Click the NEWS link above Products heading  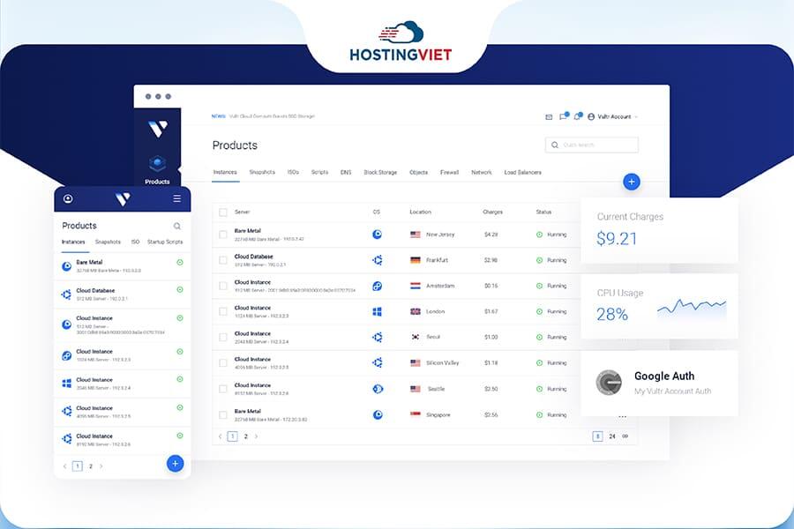(x=218, y=116)
